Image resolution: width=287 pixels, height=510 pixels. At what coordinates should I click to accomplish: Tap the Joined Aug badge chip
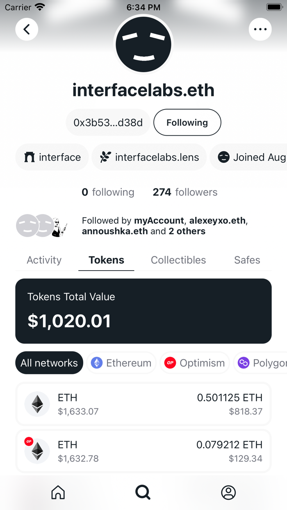point(250,157)
